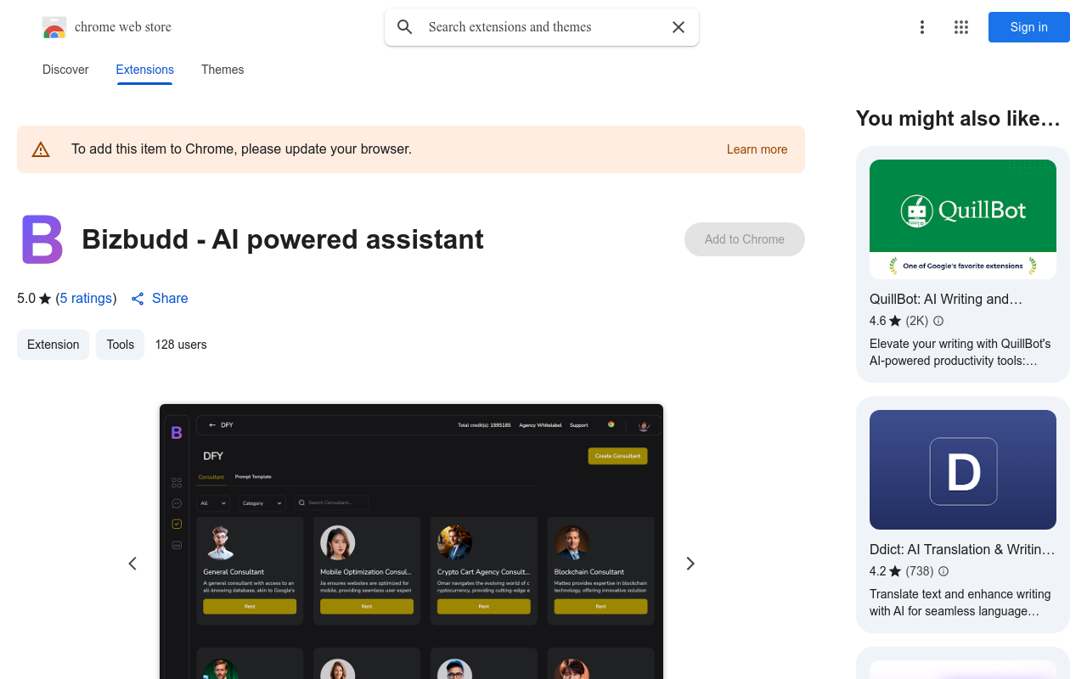Click the Tools category chip
This screenshot has width=1087, height=679.
point(120,345)
